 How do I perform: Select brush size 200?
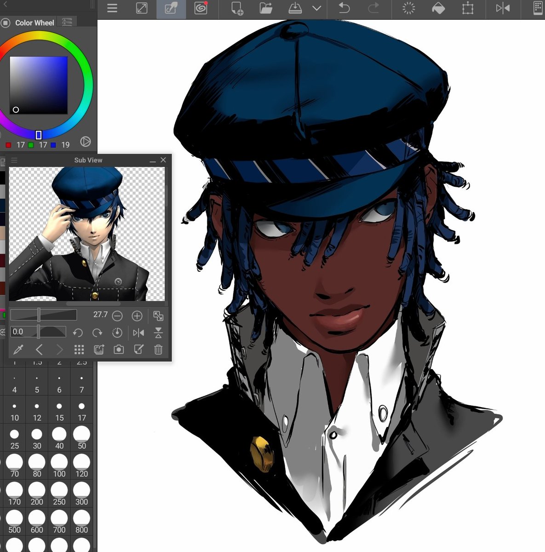pos(37,495)
